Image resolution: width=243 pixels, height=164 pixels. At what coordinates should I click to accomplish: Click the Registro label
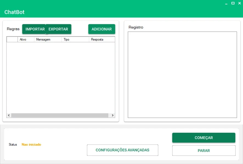136,27
